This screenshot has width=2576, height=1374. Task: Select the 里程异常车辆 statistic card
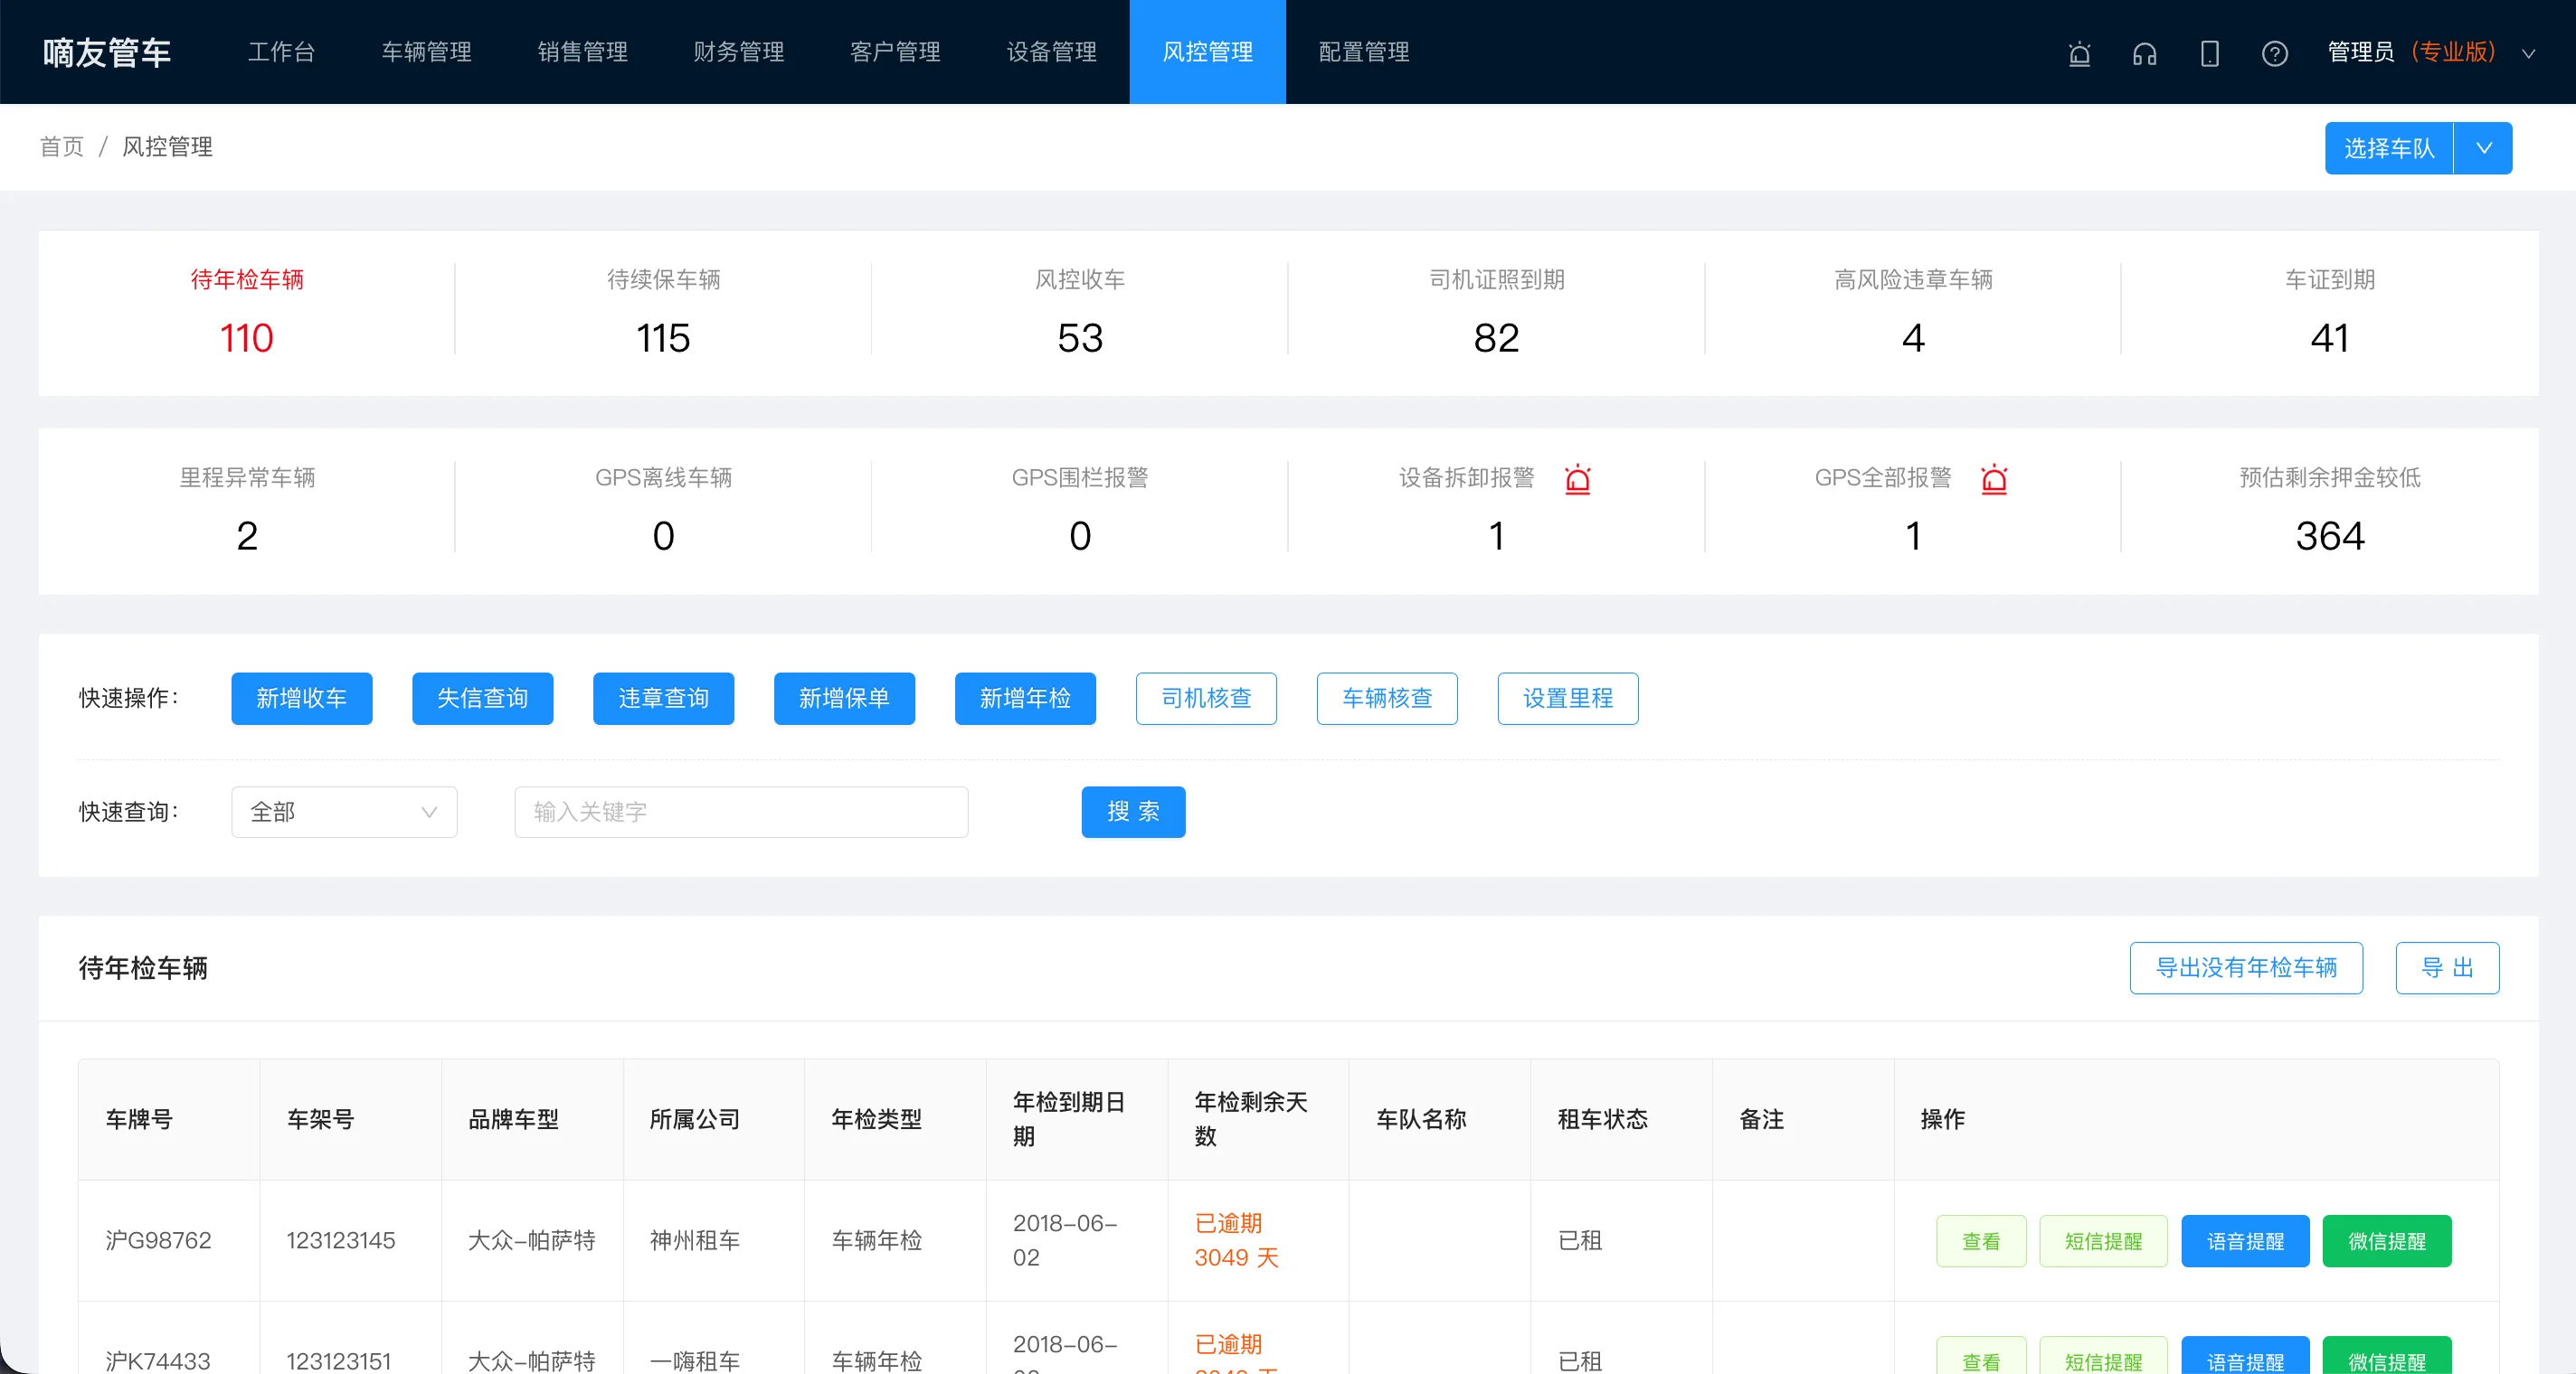(247, 511)
